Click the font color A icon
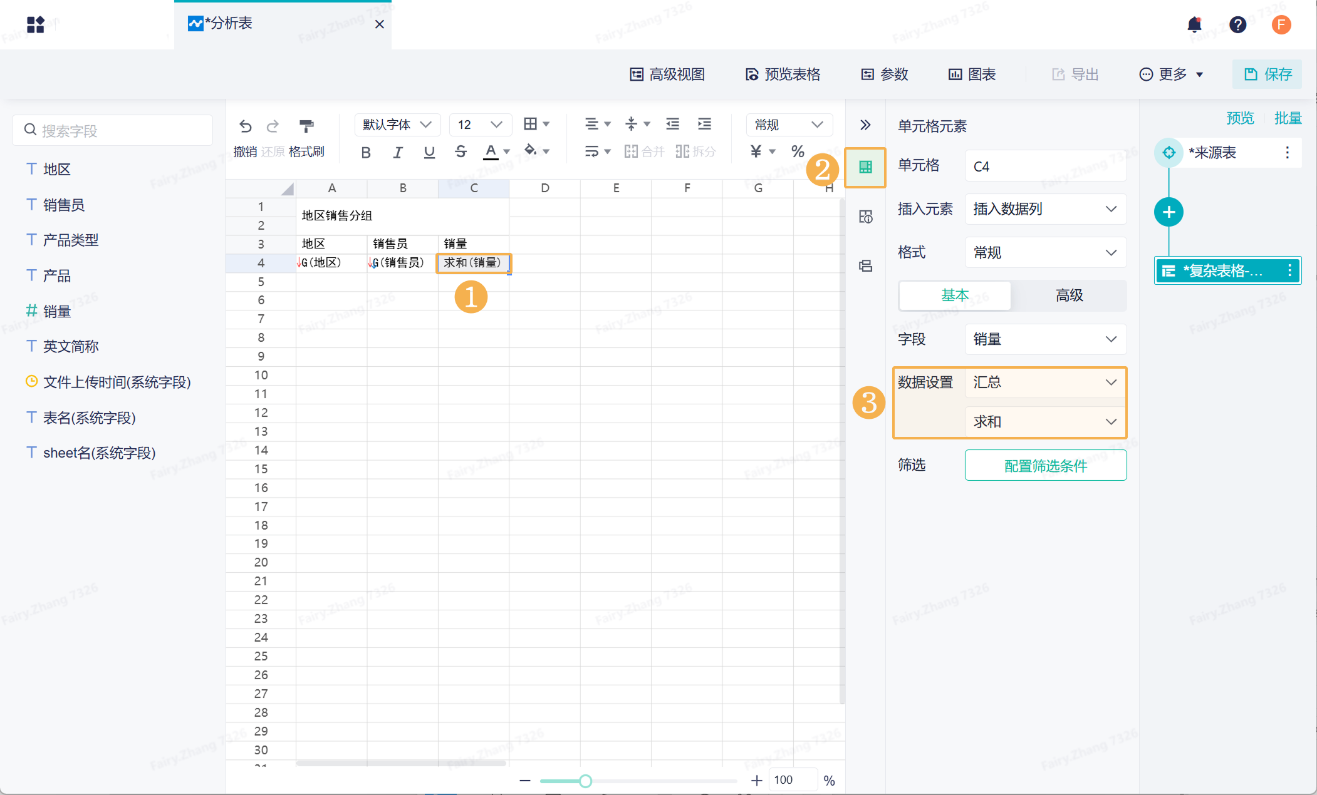The height and width of the screenshot is (795, 1317). tap(491, 151)
